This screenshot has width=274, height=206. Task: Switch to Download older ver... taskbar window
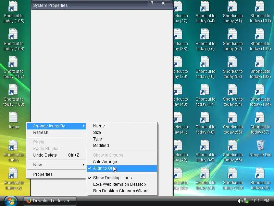[50, 201]
